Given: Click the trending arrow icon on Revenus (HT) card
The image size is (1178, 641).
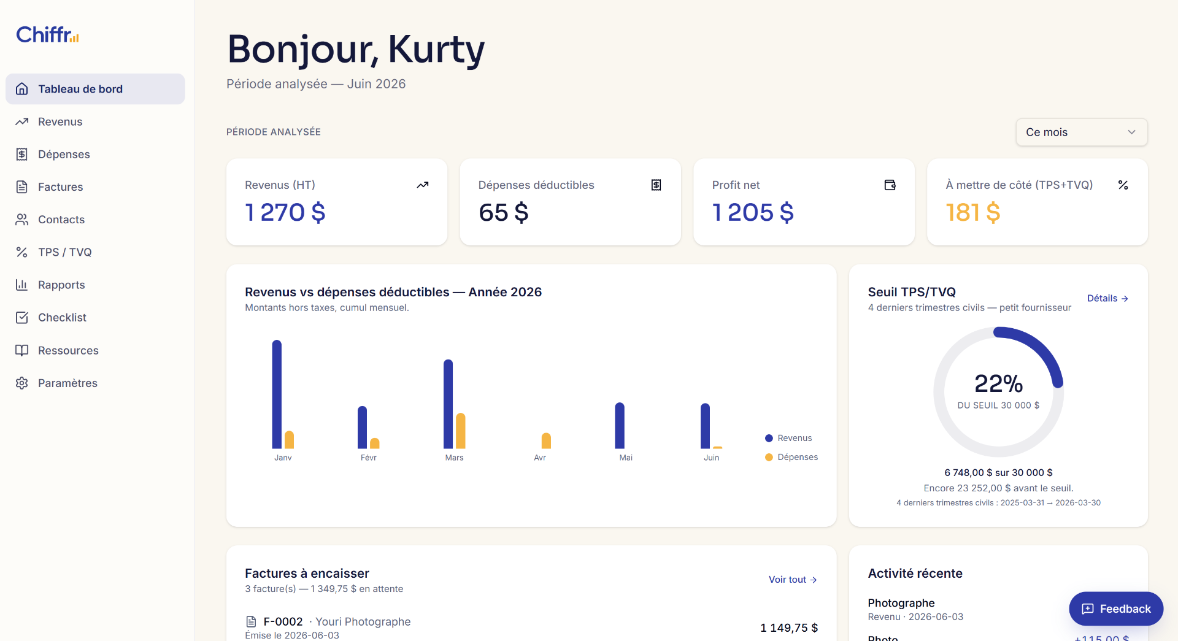Looking at the screenshot, I should 423,185.
